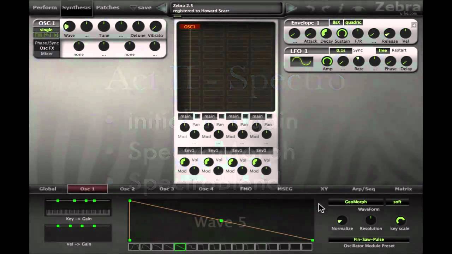The image size is (452, 254).
Task: Click the previous patch arrow
Action: click(x=161, y=7)
